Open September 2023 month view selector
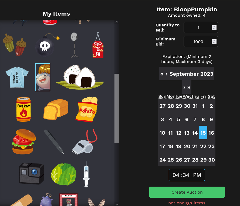The image size is (240, 206). (x=191, y=74)
